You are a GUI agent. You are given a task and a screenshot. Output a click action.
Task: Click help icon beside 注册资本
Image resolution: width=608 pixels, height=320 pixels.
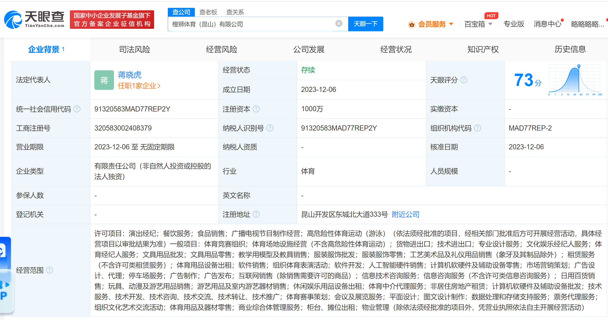256,109
